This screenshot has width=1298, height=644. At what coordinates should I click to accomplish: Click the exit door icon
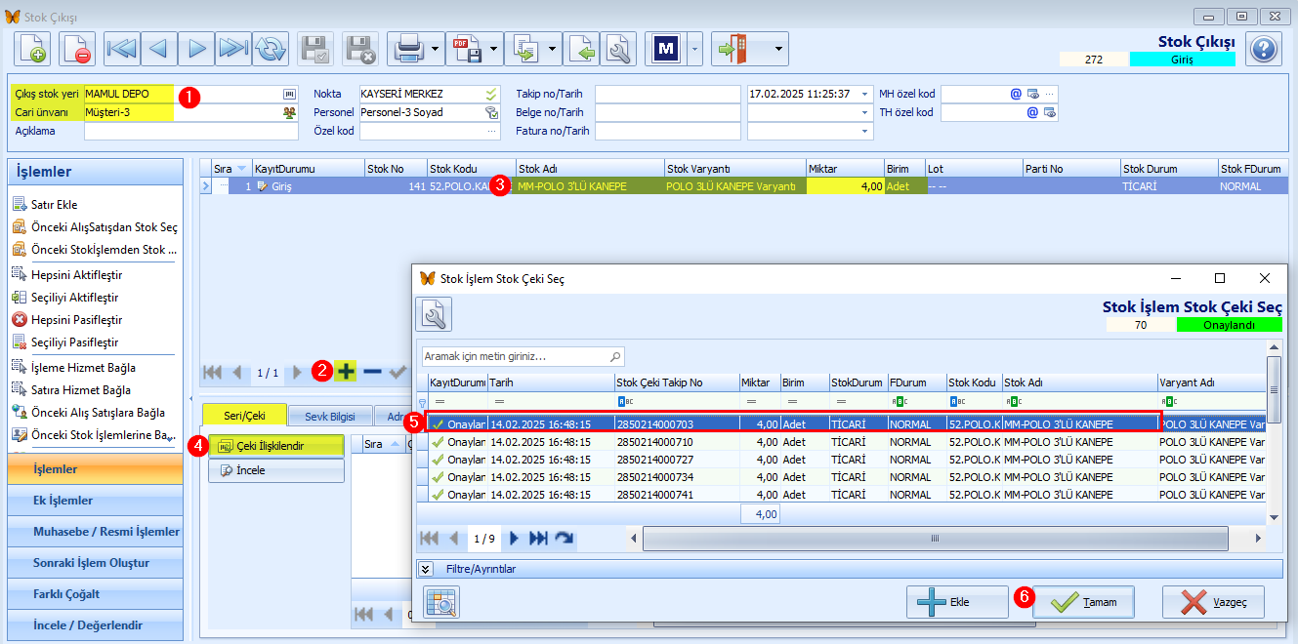[x=733, y=48]
